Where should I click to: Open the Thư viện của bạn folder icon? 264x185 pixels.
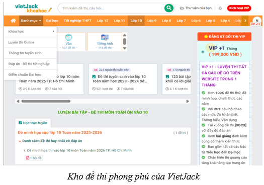coord(182,8)
